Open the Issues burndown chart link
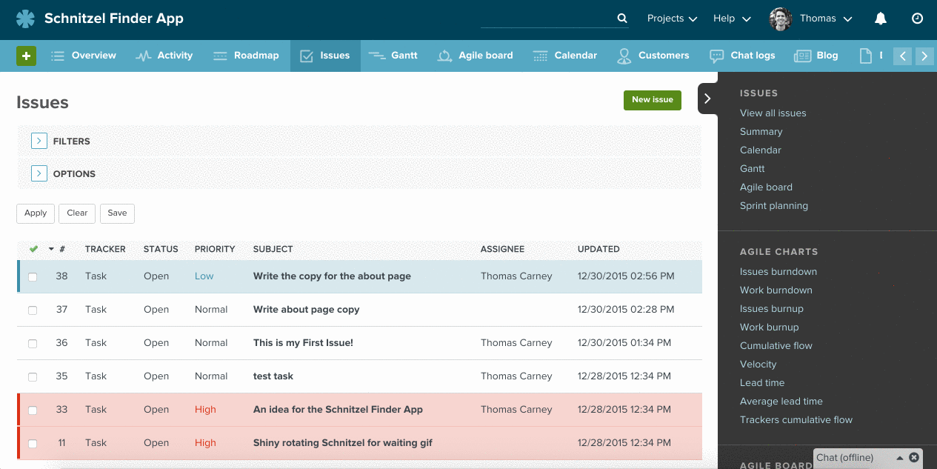The height and width of the screenshot is (469, 937). [778, 271]
